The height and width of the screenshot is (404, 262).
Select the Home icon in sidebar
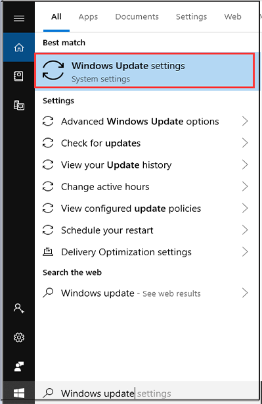(19, 47)
